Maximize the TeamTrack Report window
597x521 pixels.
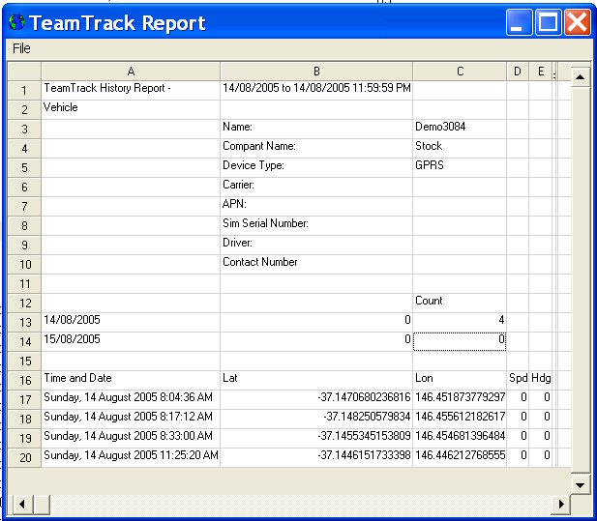click(x=548, y=22)
